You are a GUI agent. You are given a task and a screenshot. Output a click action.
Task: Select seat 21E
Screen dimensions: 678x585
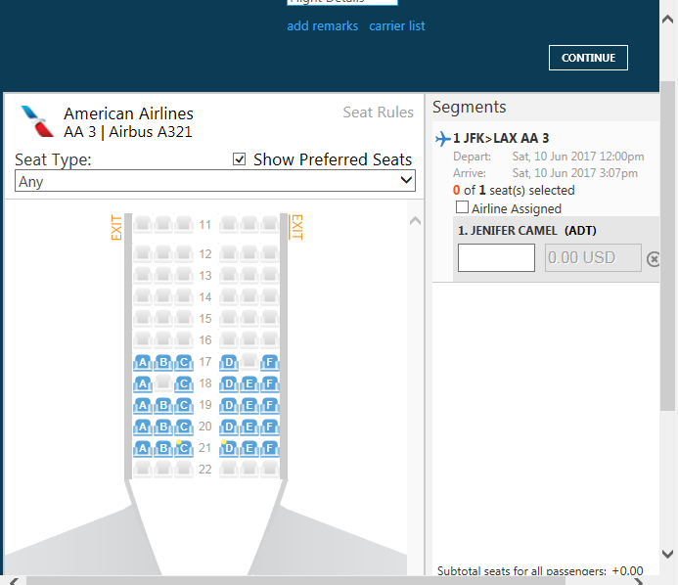[249, 448]
